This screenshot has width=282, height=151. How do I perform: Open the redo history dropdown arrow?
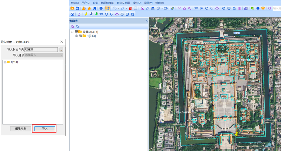point(126,8)
